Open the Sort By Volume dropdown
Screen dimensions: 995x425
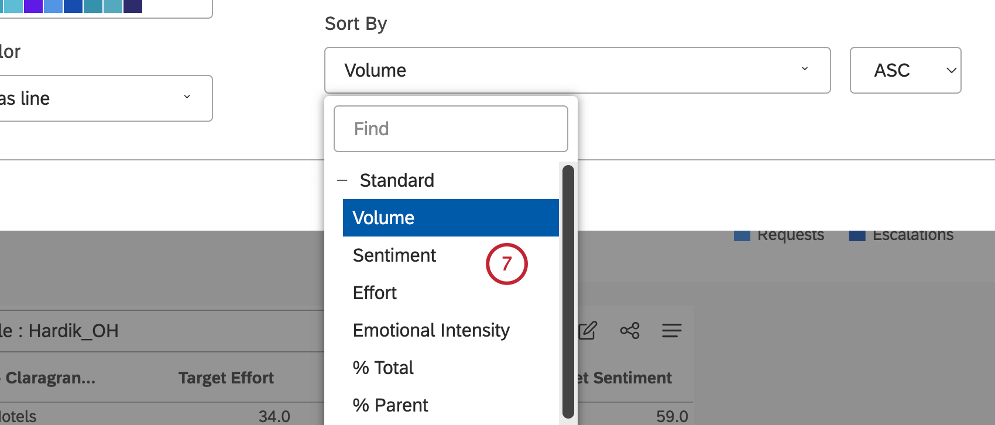coord(577,70)
